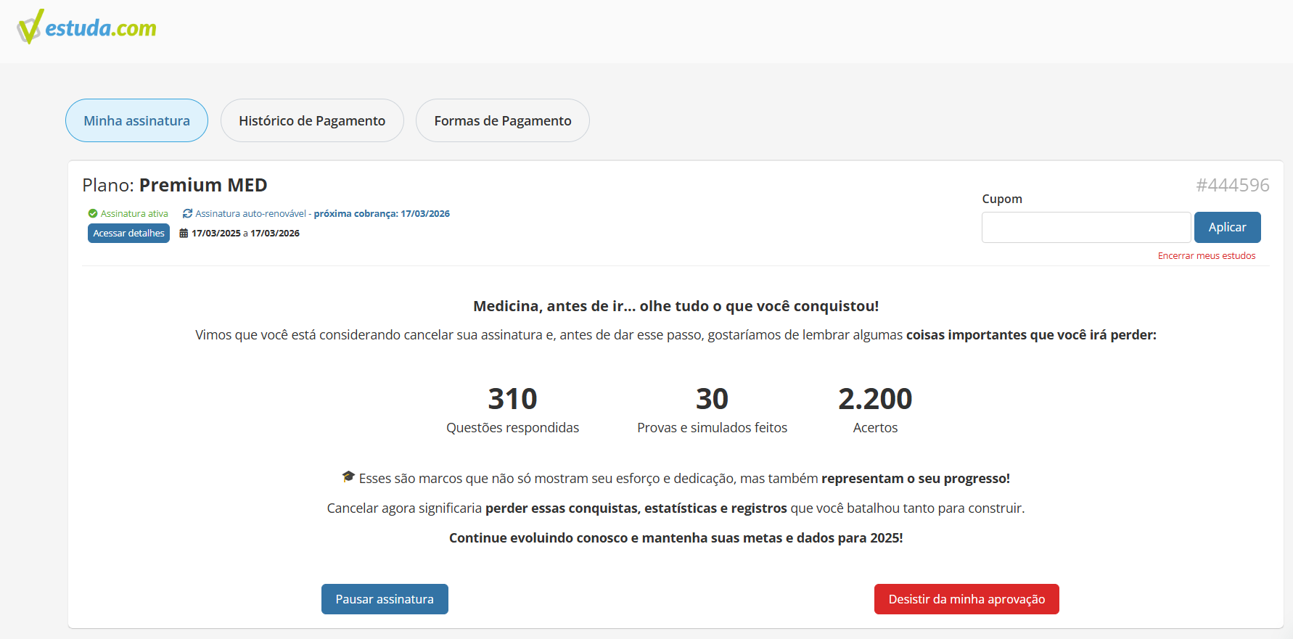The width and height of the screenshot is (1293, 639).
Task: Click the 30 Provas e simulados count
Action: tap(712, 399)
